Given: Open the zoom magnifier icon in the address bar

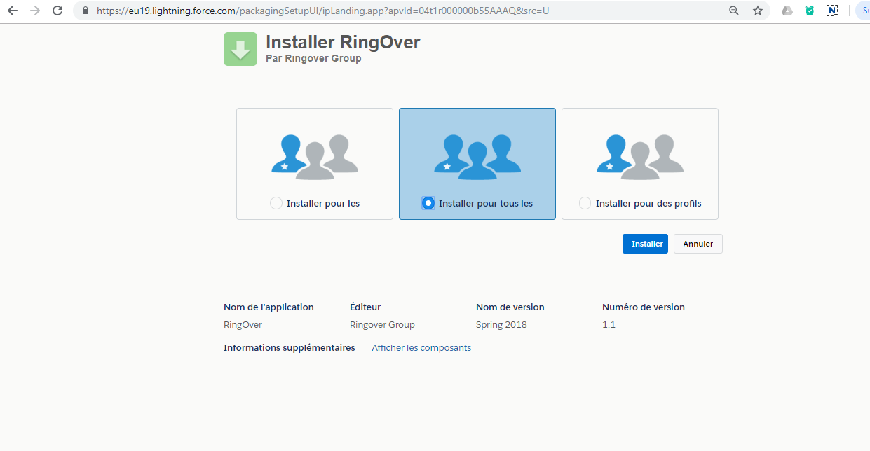Looking at the screenshot, I should (x=734, y=11).
